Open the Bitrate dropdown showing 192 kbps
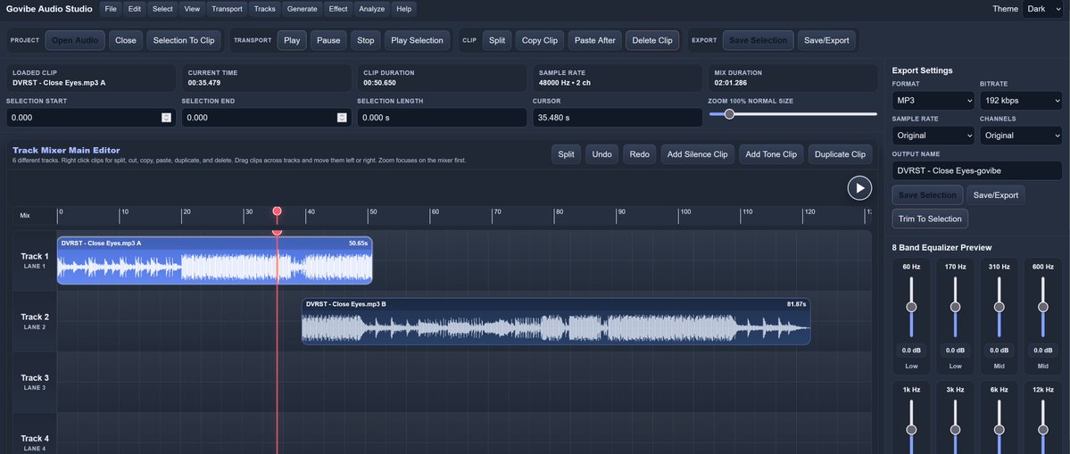The image size is (1070, 454). point(1021,100)
